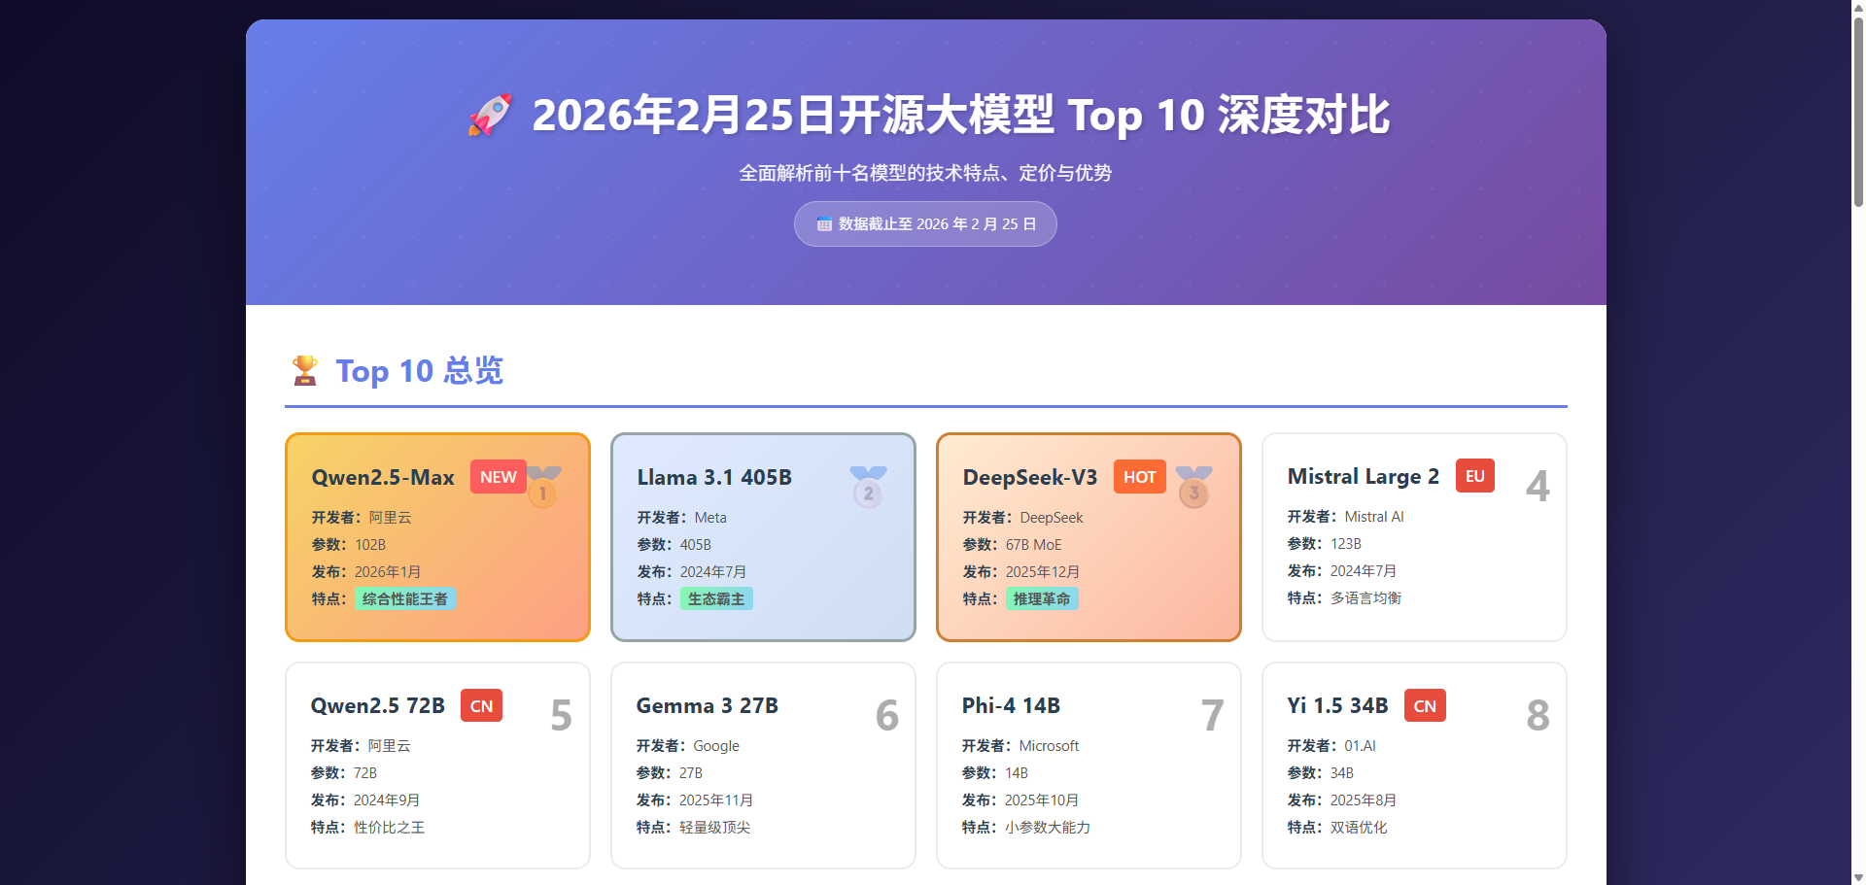Click the 多语言均衡 feature text
This screenshot has height=885, width=1866.
(x=1365, y=598)
